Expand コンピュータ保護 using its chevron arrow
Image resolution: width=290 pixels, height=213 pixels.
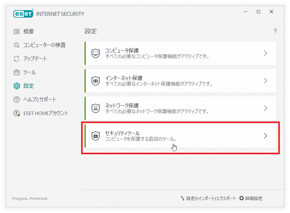coord(265,53)
